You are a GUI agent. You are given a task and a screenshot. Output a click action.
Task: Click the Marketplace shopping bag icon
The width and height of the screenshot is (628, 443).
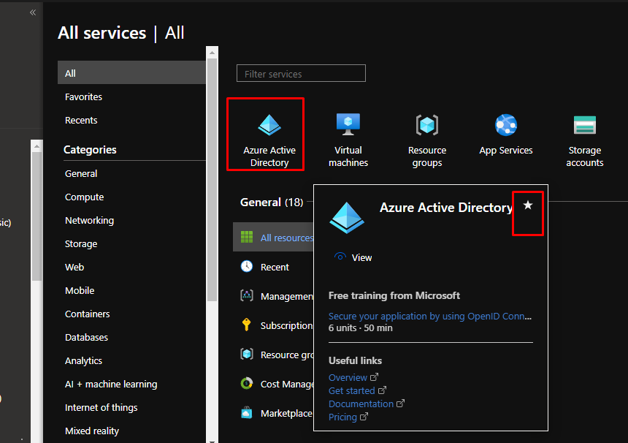pos(247,413)
